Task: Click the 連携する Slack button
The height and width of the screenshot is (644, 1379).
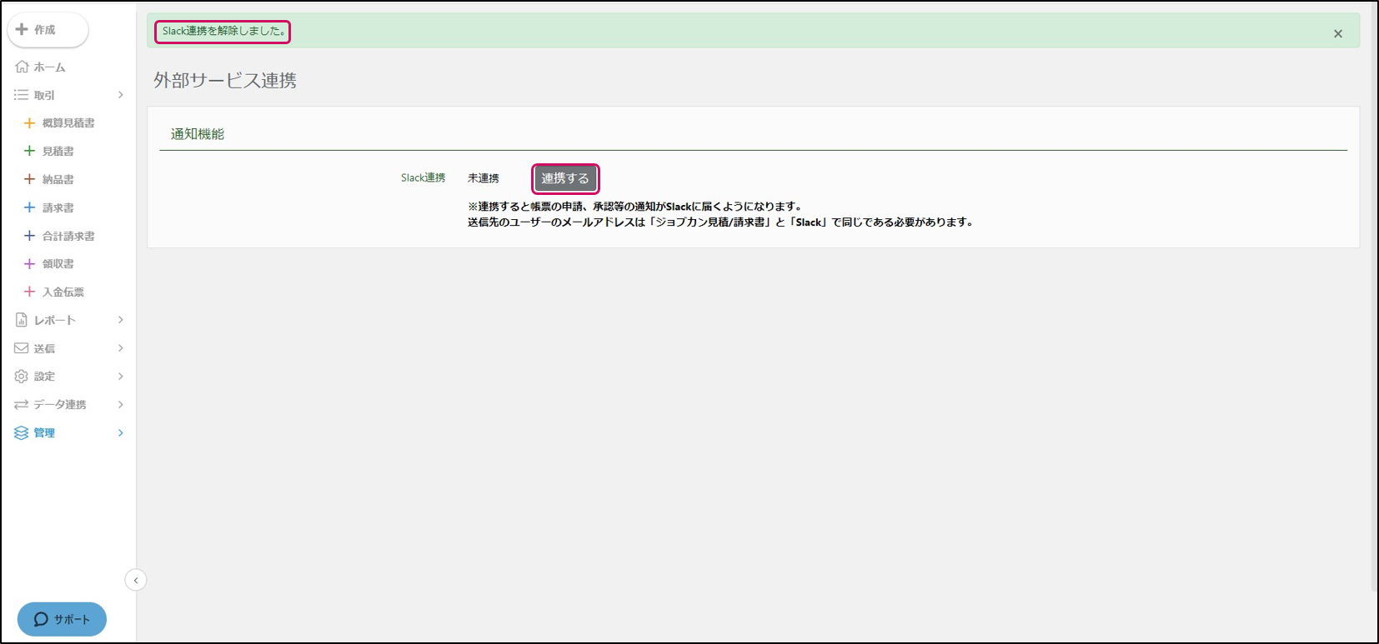Action: coord(565,178)
